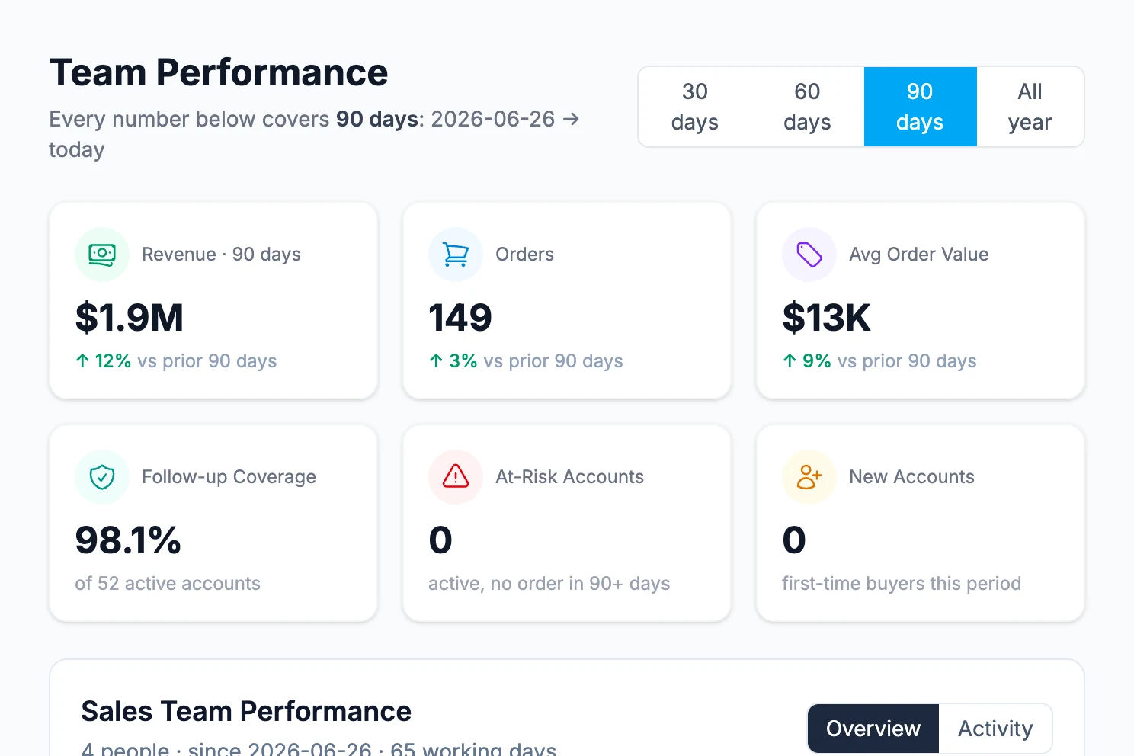1134x756 pixels.
Task: Click the $13K average order value
Action: pyautogui.click(x=826, y=318)
